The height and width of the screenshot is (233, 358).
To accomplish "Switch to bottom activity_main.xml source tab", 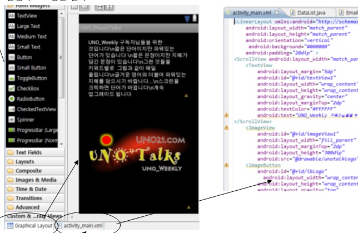I will click(80, 226).
